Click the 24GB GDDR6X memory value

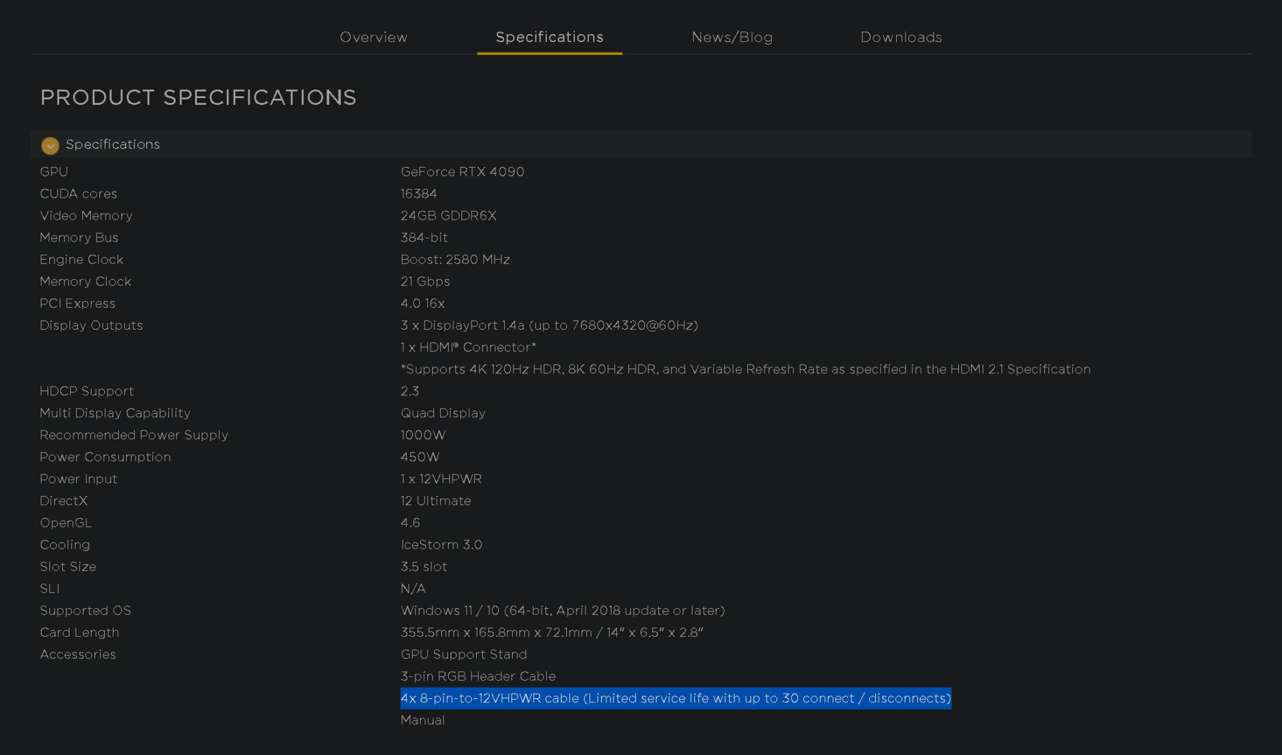pos(448,216)
